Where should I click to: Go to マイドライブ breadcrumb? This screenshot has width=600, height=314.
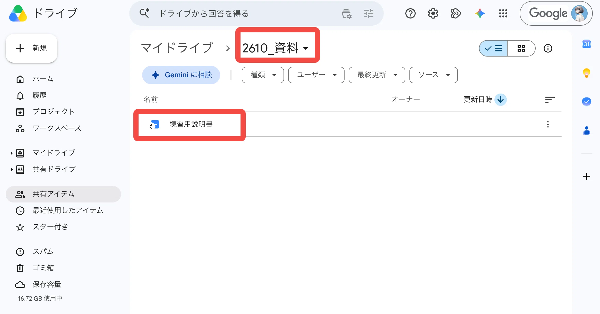click(x=177, y=48)
